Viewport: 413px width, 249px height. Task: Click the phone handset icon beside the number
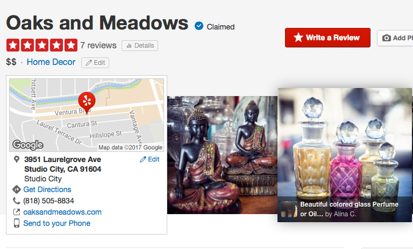point(16,201)
